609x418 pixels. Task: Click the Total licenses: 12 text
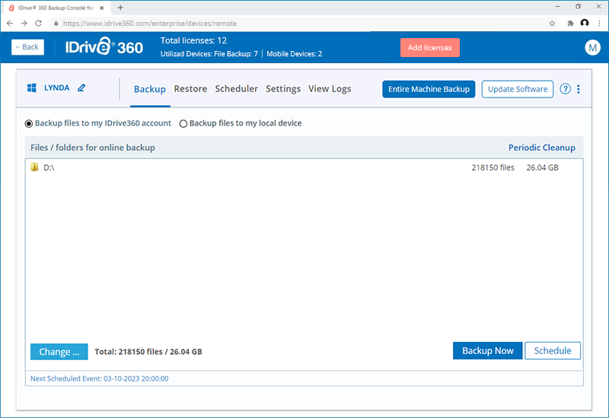coord(193,40)
